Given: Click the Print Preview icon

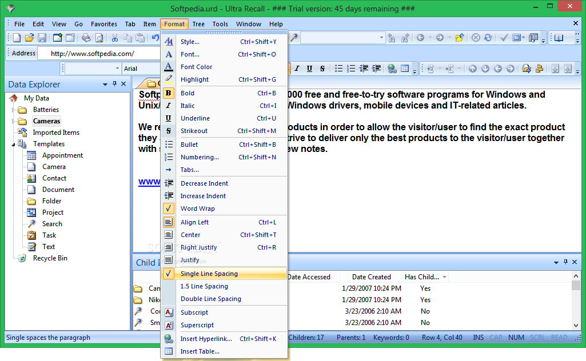Looking at the screenshot, I should 99,38.
